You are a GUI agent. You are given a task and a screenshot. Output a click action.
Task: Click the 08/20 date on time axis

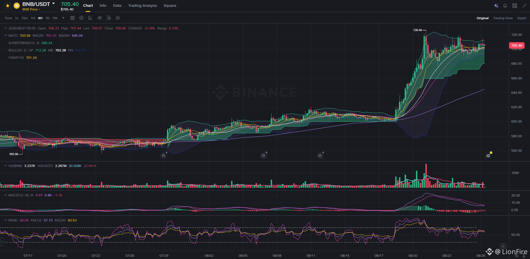tap(413, 256)
